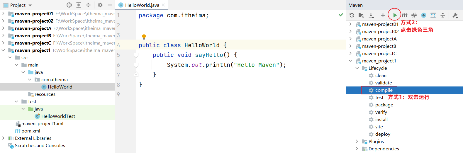Show Maven dependencies diagram icon

[x=433, y=15]
